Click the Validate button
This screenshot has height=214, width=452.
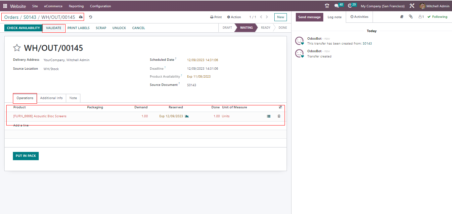[54, 28]
